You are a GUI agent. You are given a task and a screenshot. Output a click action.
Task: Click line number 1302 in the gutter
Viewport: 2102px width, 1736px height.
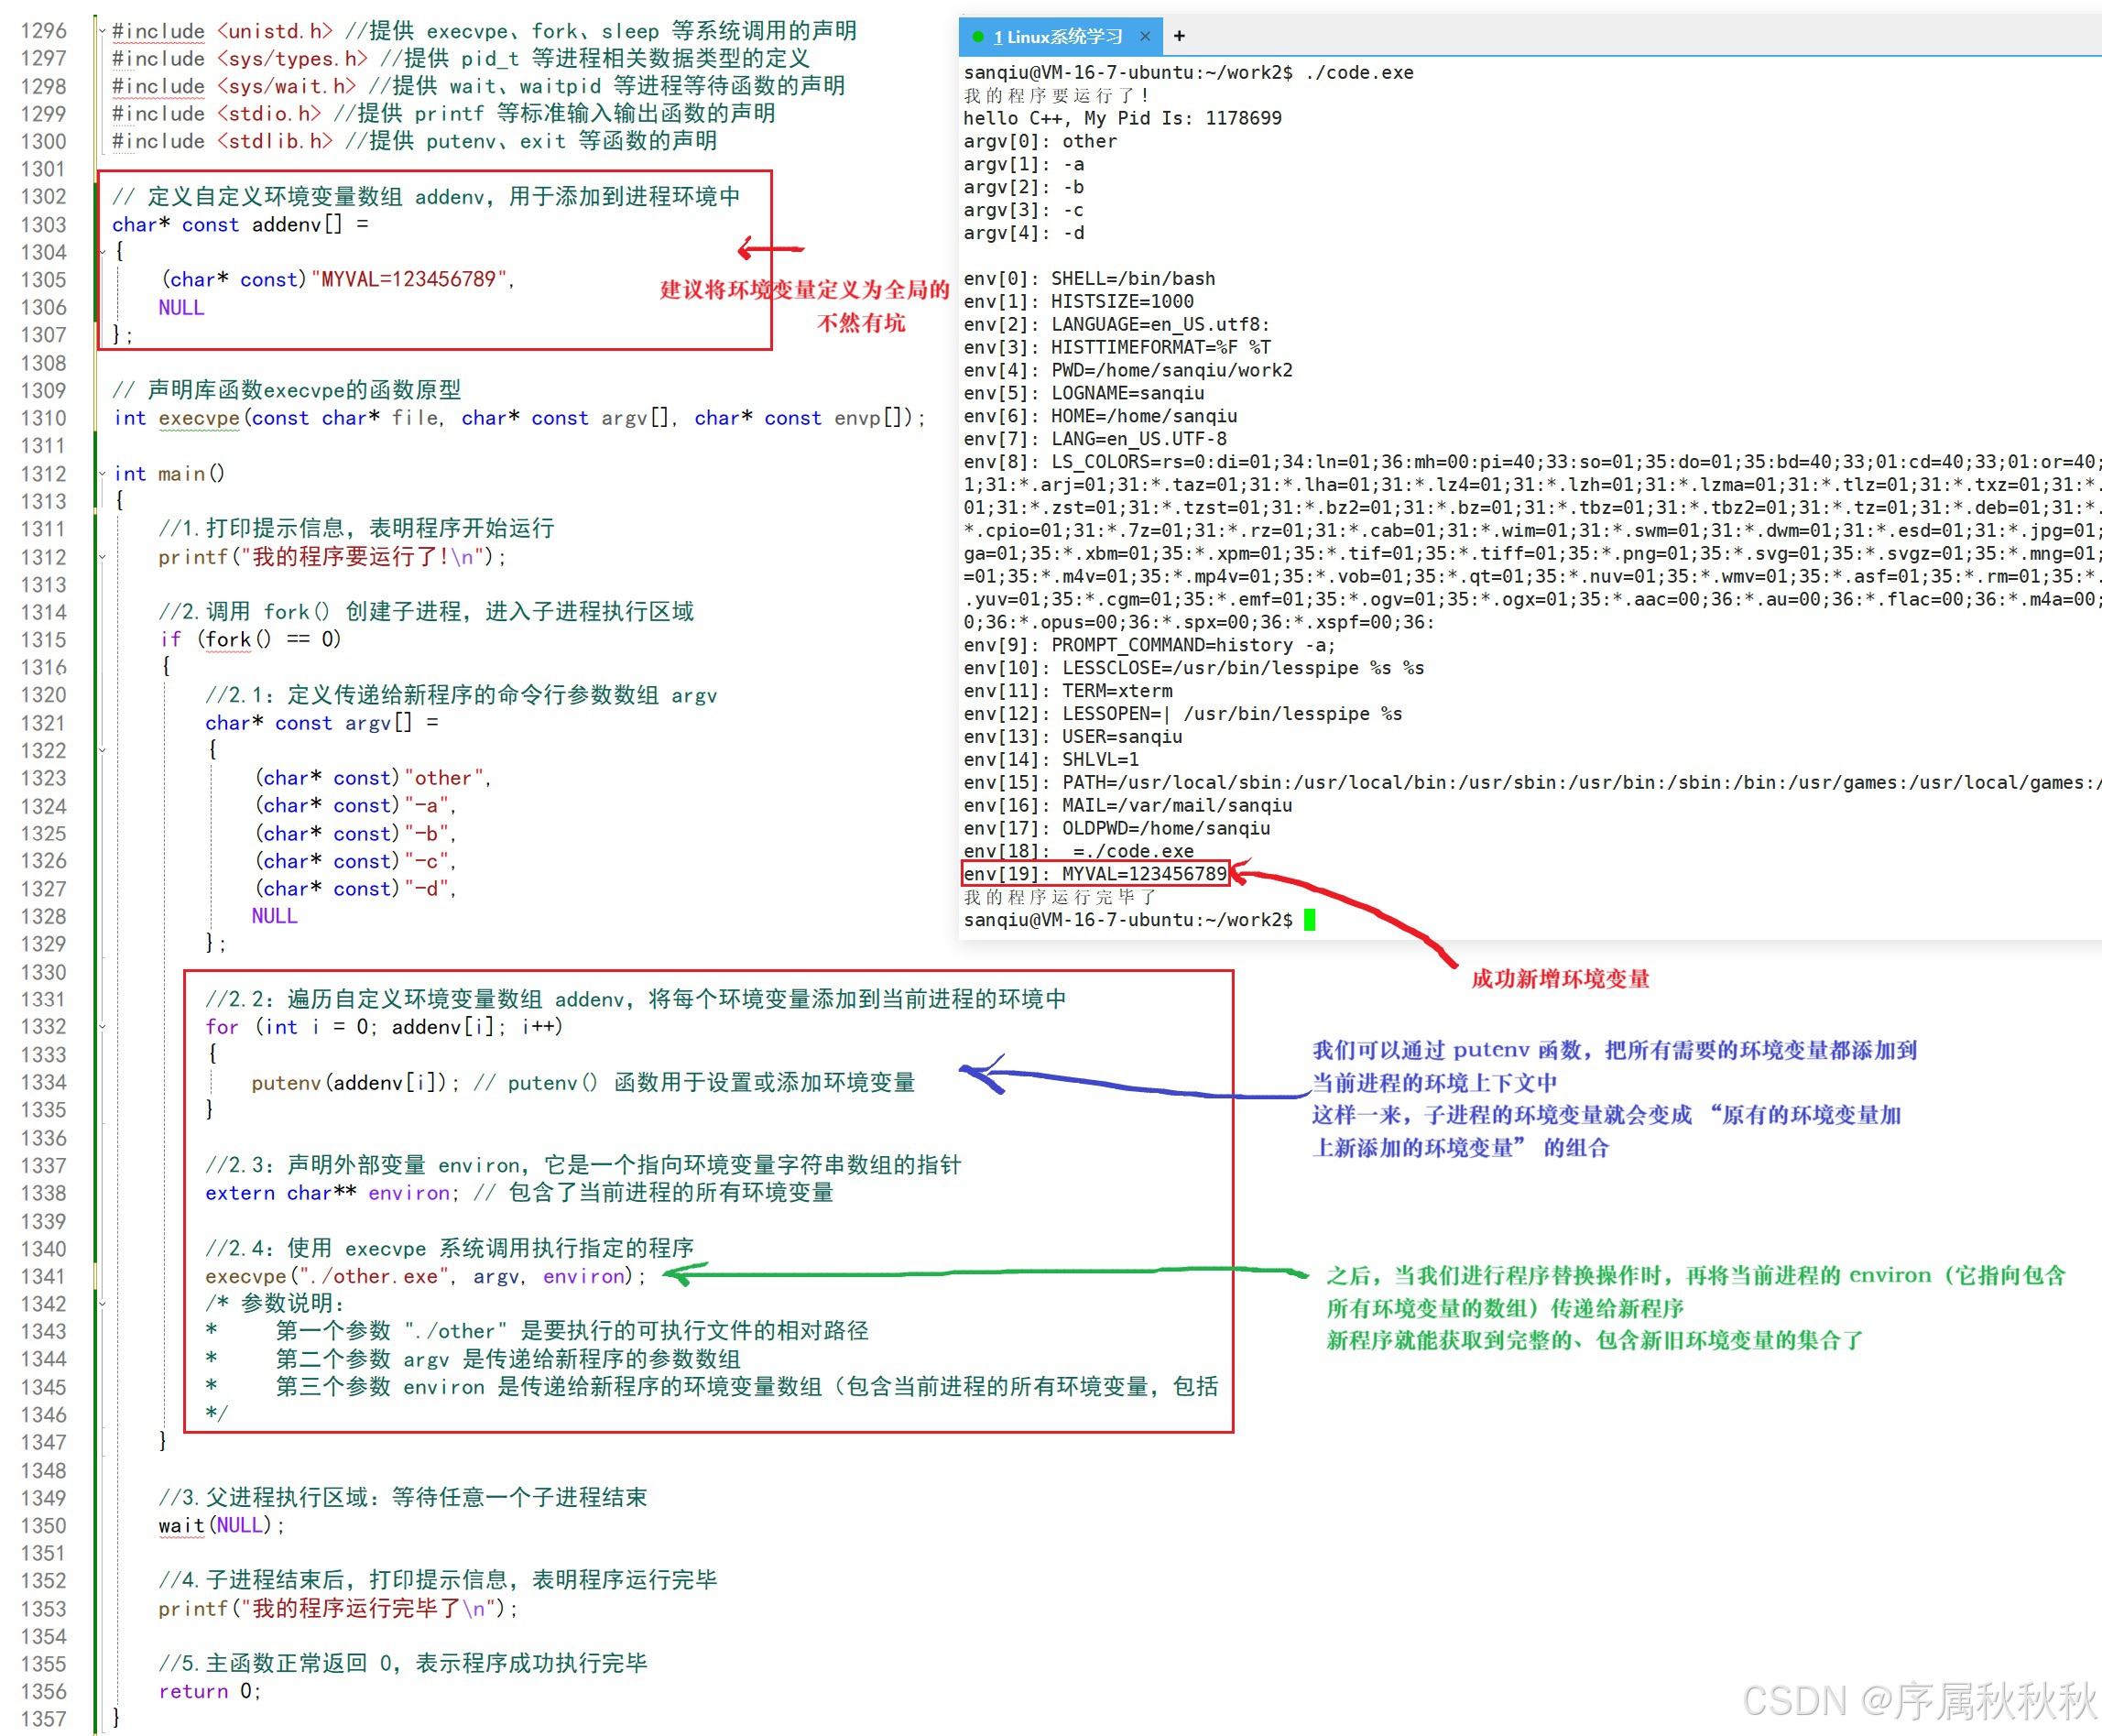[42, 197]
